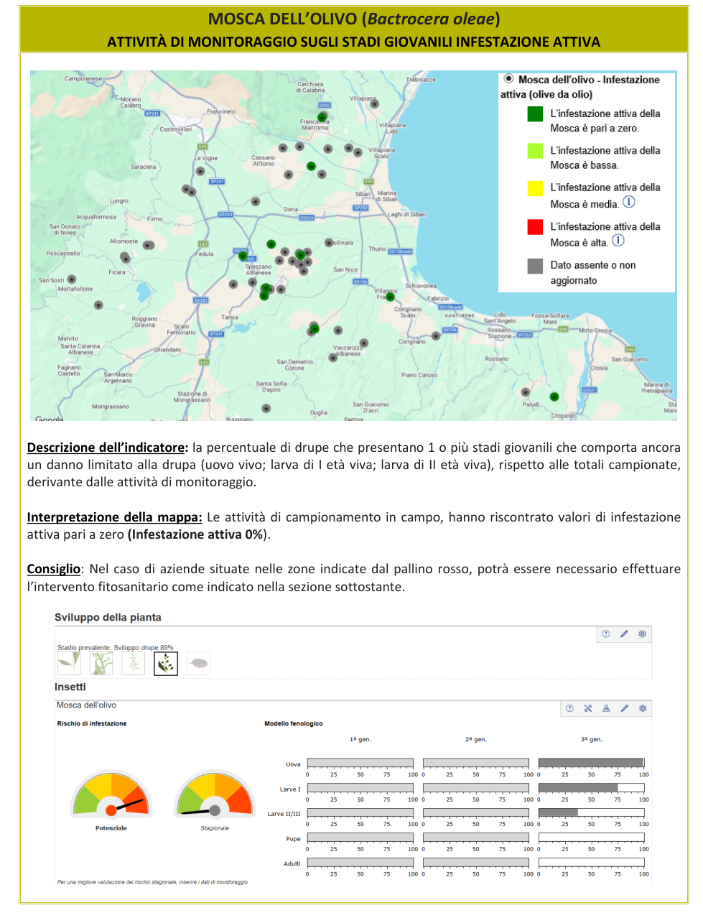Select 'Mosca dell'olivo - Infestazione attiva' radio button
703x918 pixels.
coord(508,79)
